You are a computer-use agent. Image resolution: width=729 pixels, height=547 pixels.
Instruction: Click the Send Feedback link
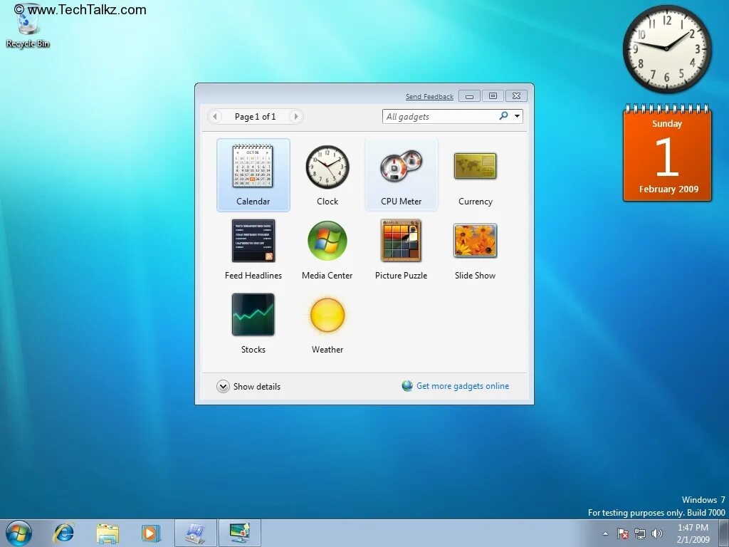[x=429, y=97]
